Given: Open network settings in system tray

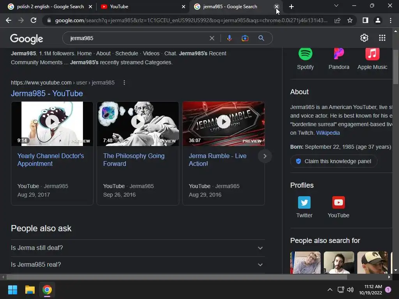Looking at the screenshot, I should [341, 290].
